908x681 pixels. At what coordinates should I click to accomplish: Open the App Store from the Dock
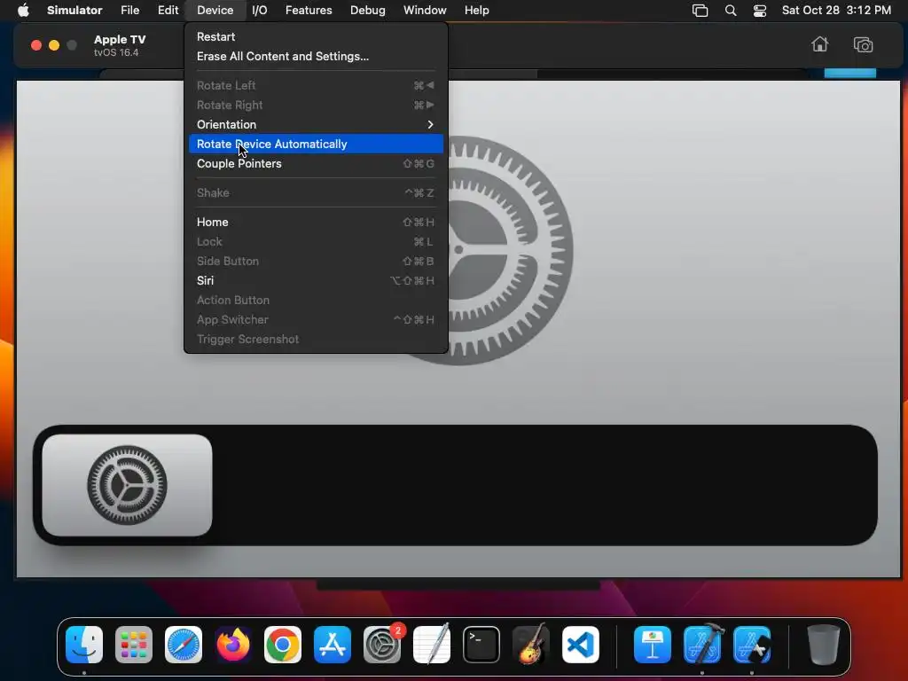click(333, 645)
